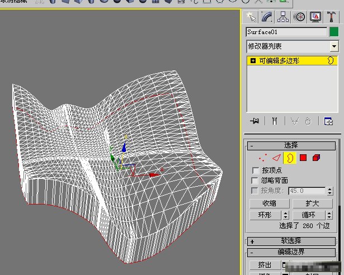Screen dimensions: 344x275
Task: Switch to the Modify panel tab
Action: coord(267,17)
